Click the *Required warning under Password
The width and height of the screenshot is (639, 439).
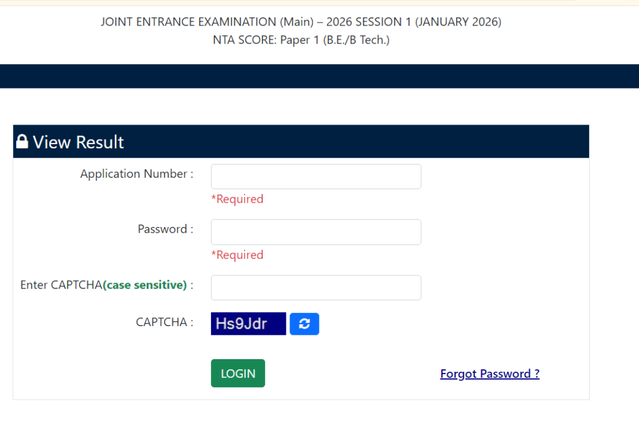(x=237, y=254)
